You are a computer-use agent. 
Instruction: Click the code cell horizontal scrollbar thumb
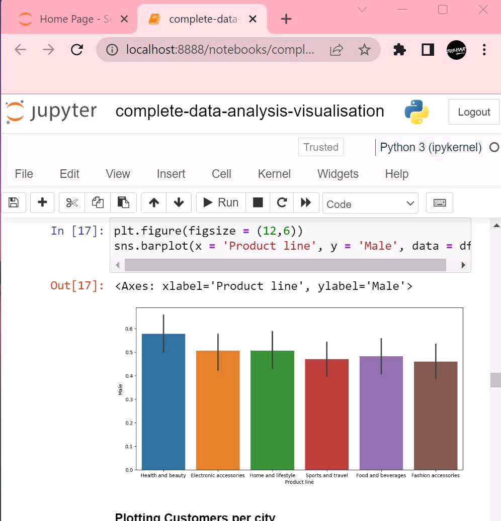point(285,265)
